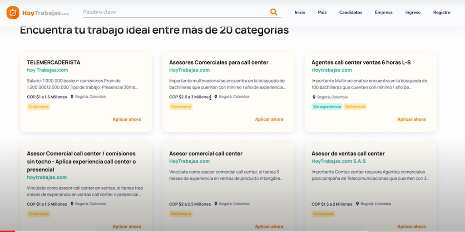Screen dimensions: 465x232
Task: Open the TELEMERCADERISTA job title
Action: pos(54,63)
